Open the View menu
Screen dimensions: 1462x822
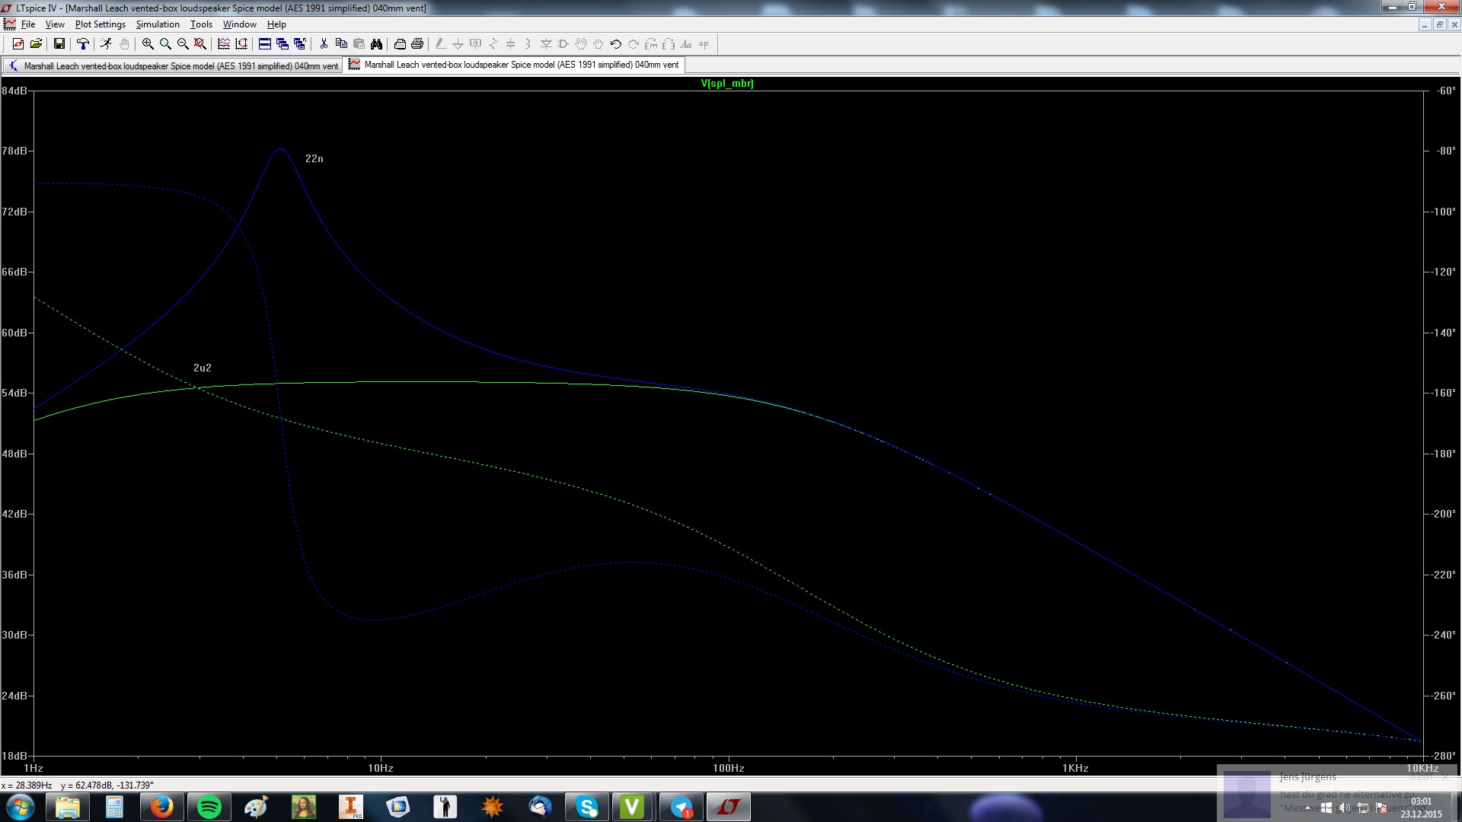point(55,24)
